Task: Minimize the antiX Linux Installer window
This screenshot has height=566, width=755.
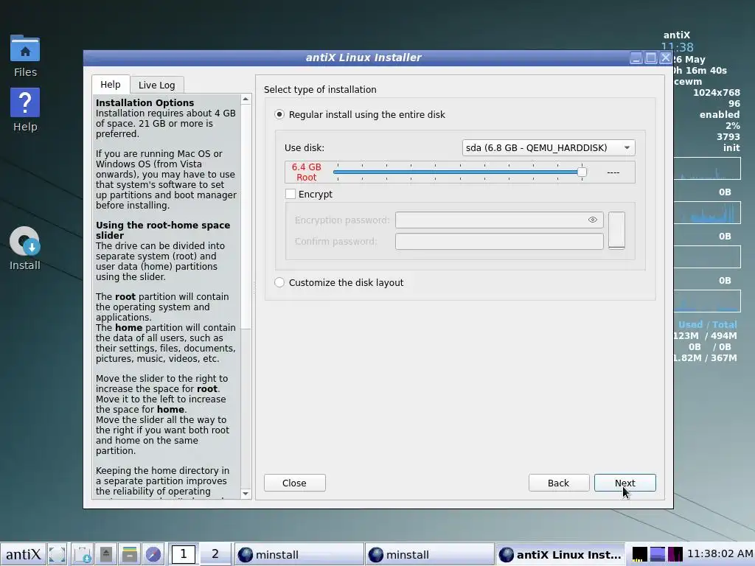Action: tap(636, 57)
